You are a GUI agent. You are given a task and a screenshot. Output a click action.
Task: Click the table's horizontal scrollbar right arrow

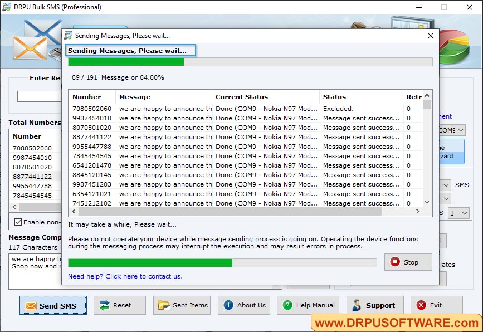[x=418, y=212]
